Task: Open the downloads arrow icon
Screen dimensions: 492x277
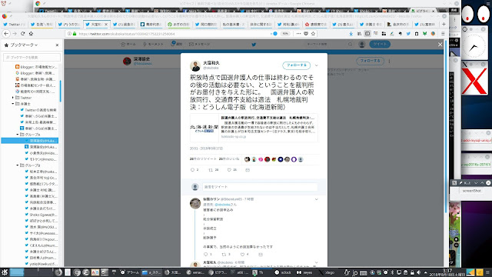Action: click(x=351, y=34)
